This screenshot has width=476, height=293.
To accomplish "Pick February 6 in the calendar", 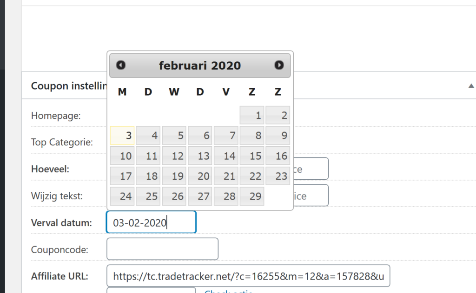I will pos(200,136).
